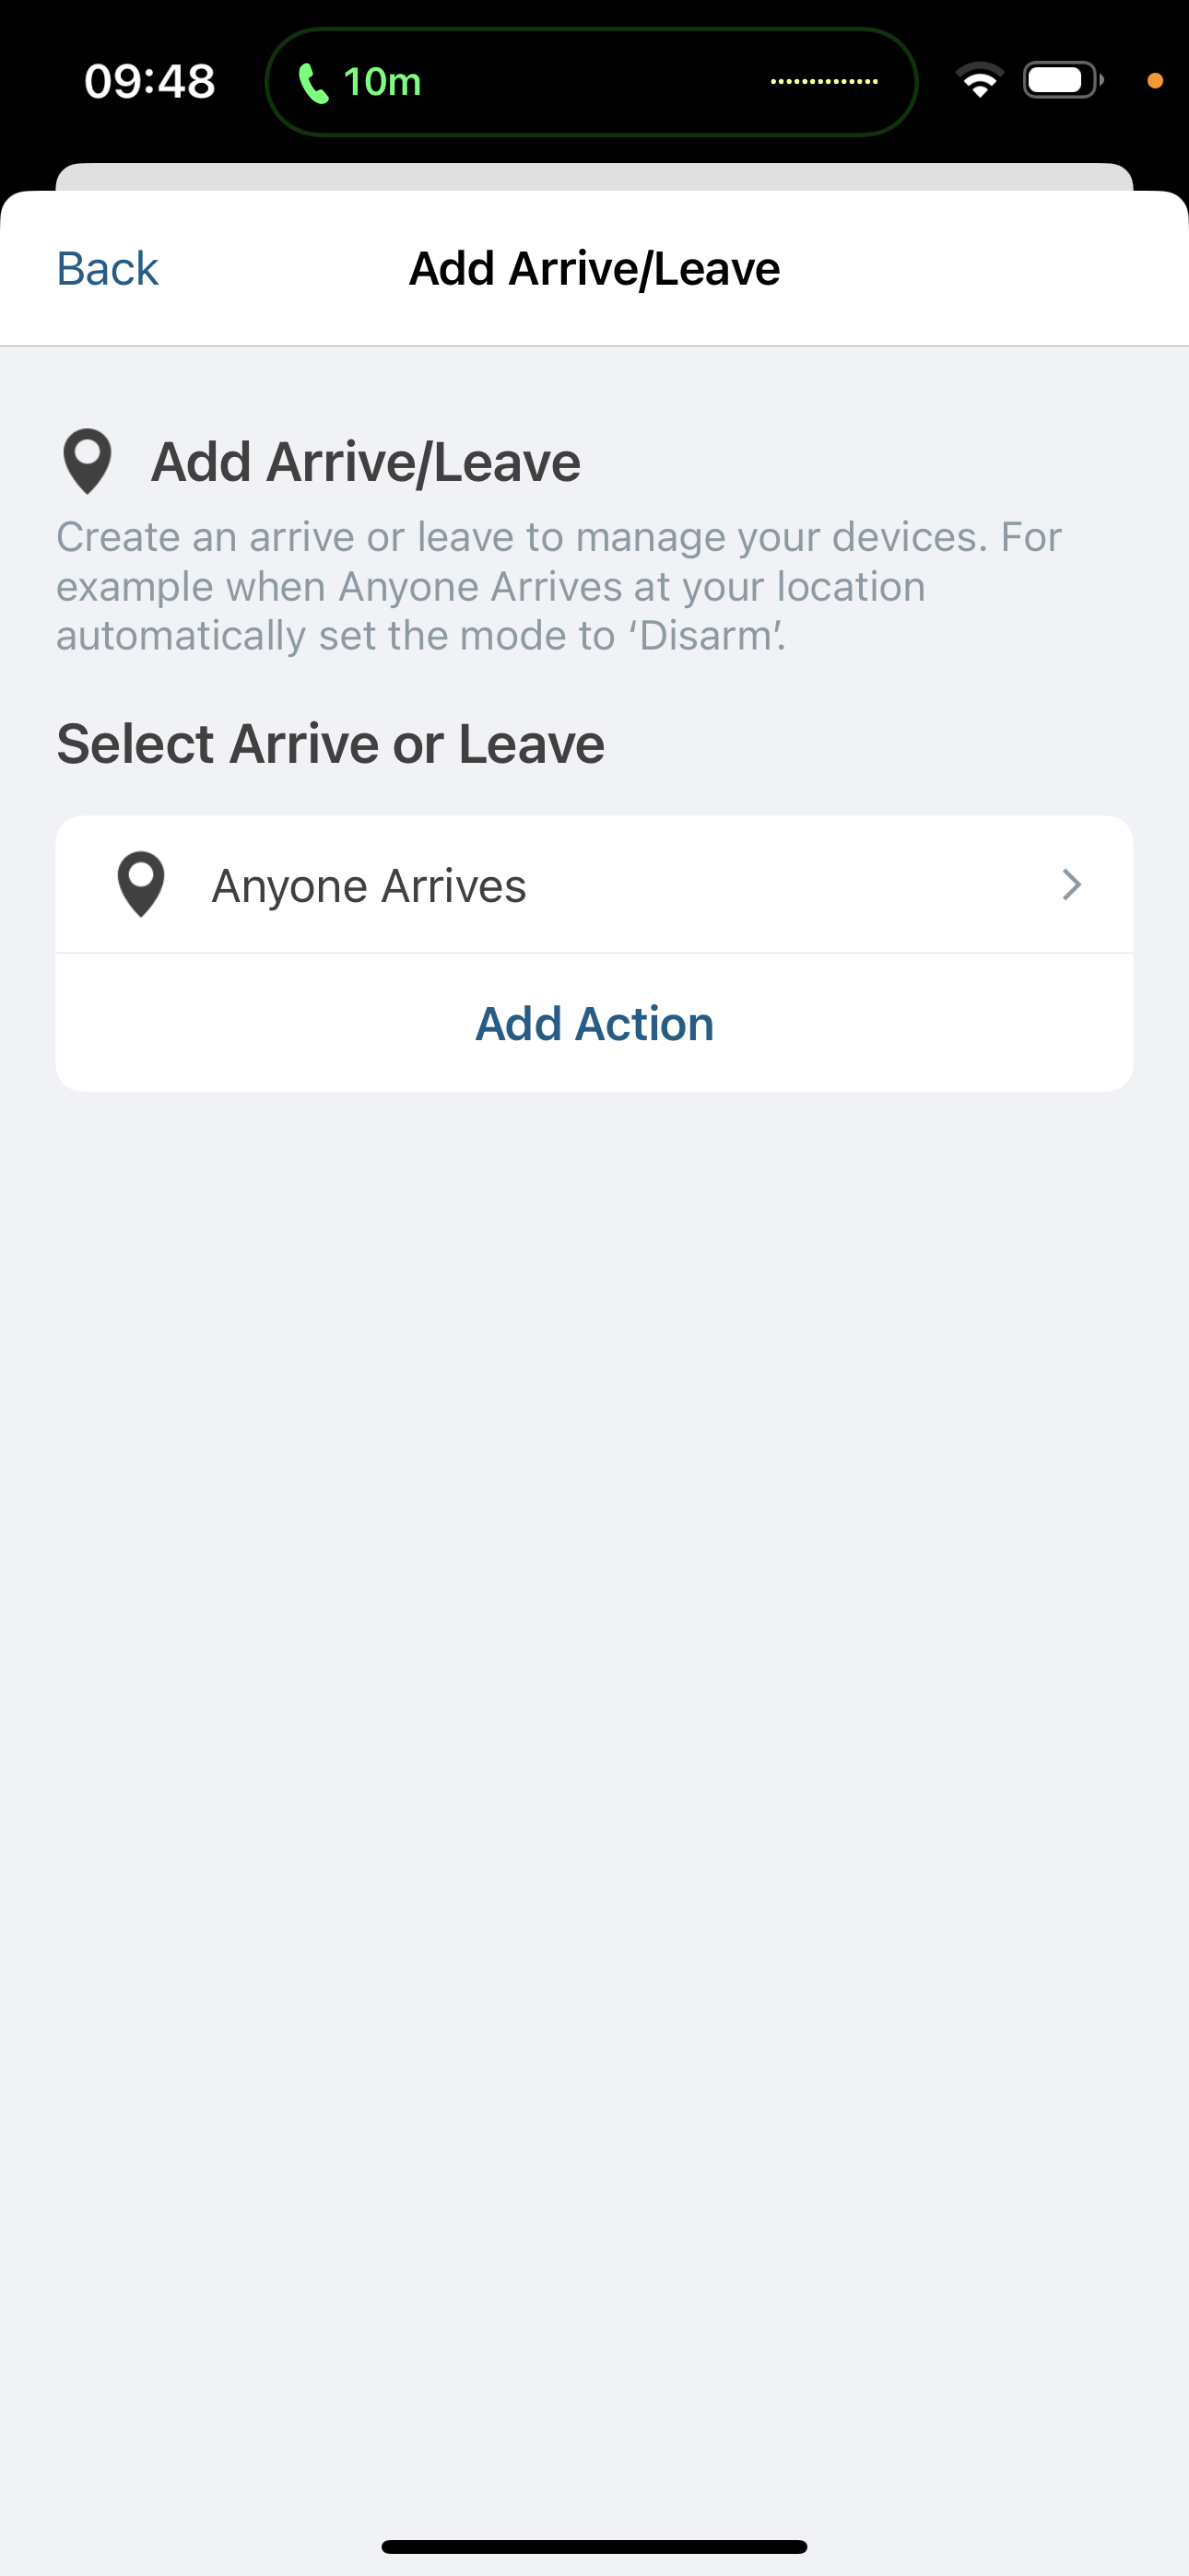Tap the Back link
Screen dimensions: 1189x2576
coord(107,268)
